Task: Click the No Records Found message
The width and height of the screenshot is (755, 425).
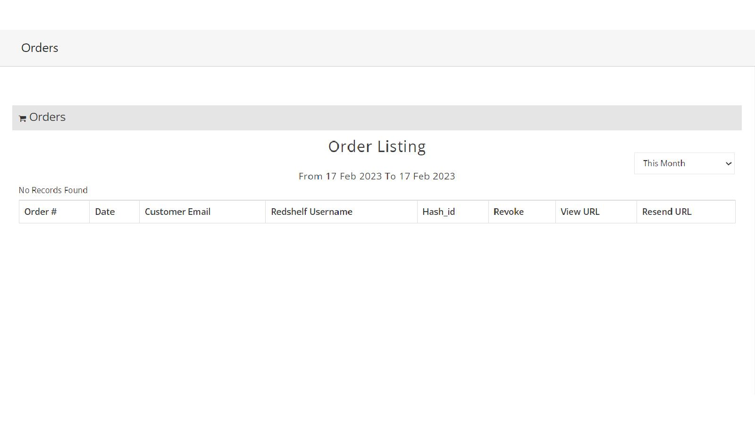Action: [x=53, y=190]
